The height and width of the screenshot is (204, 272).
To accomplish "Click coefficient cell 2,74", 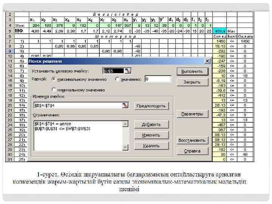I will click(117, 31).
